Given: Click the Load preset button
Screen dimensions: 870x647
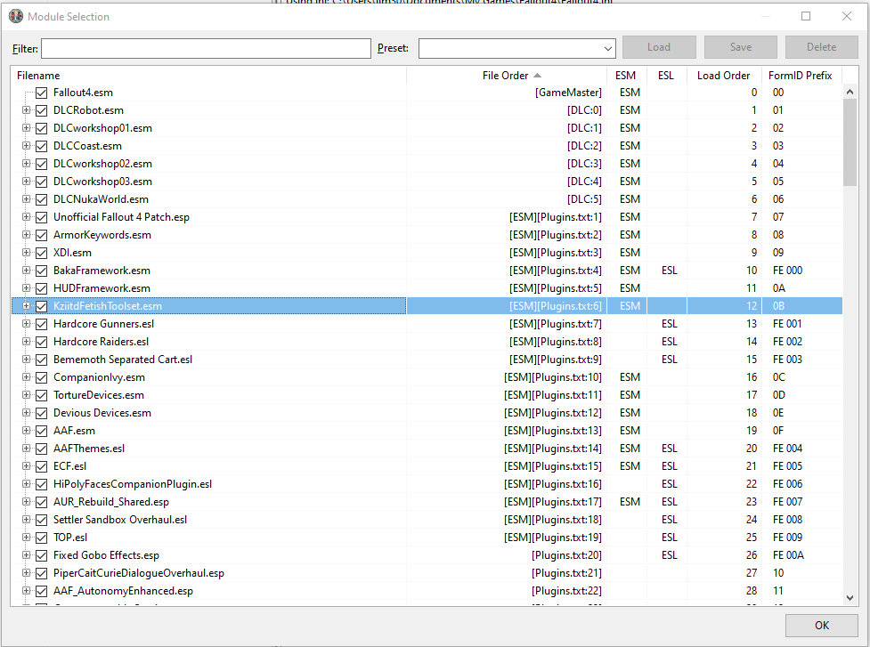Looking at the screenshot, I should pos(659,47).
